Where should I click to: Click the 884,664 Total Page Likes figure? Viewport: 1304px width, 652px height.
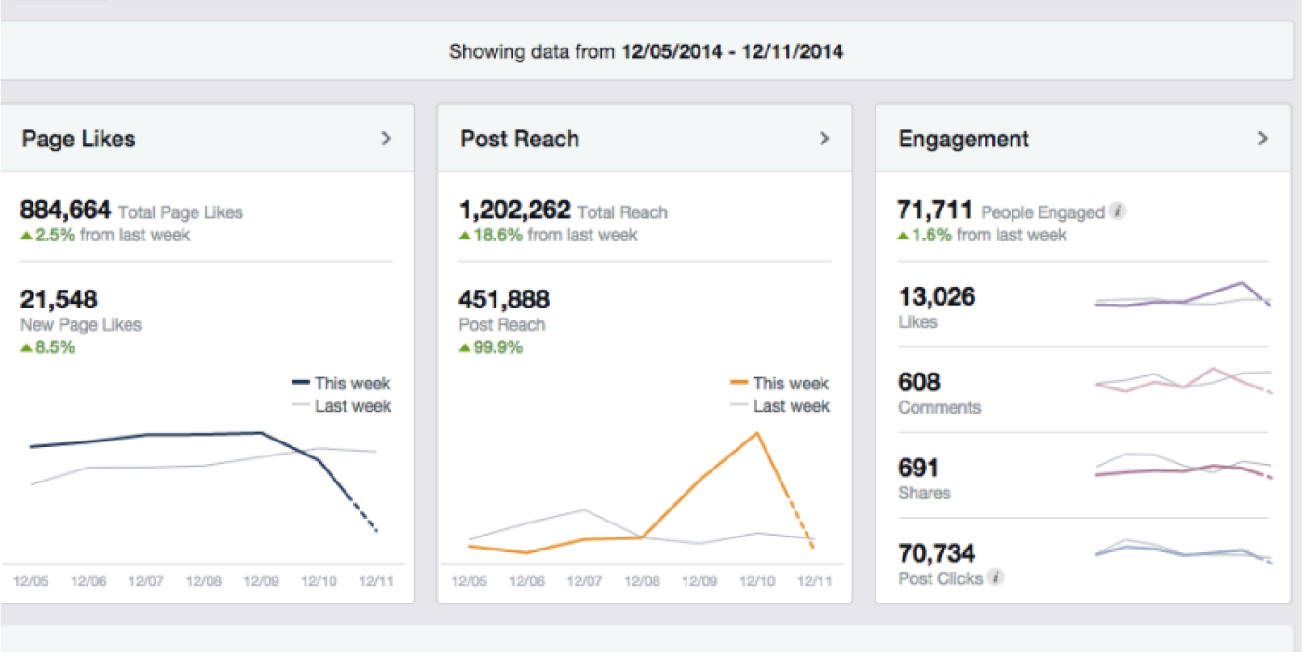(65, 211)
